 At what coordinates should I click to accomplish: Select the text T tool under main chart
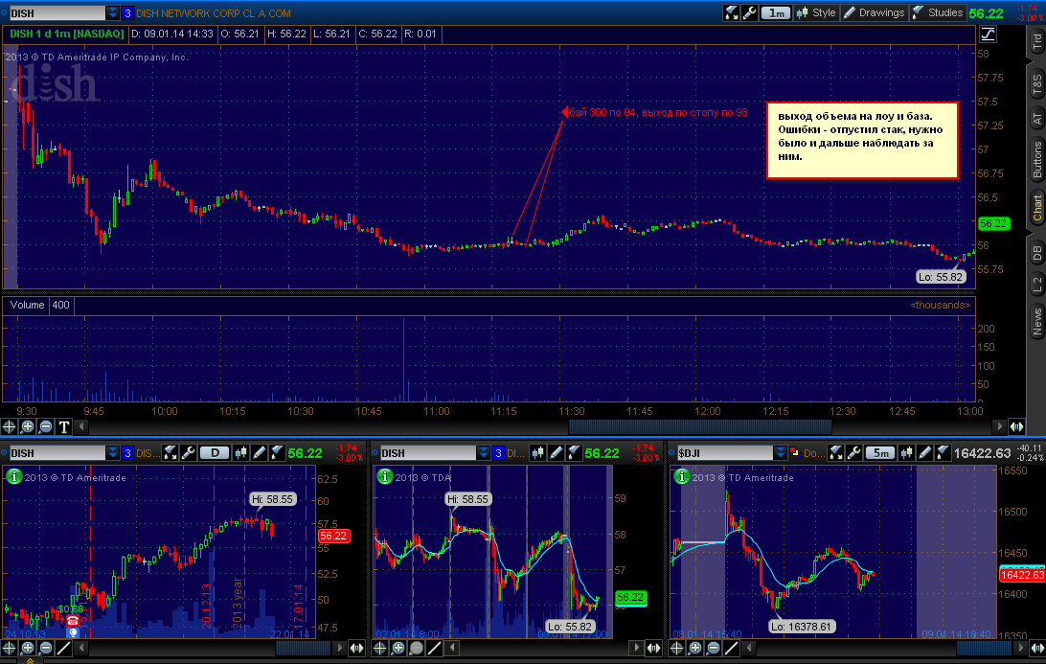point(64,426)
